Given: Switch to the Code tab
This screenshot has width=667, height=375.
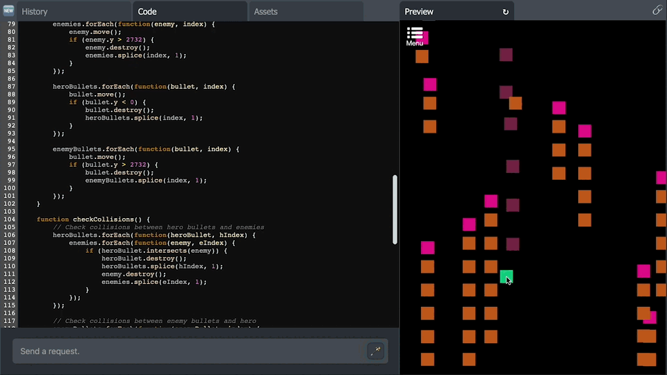Looking at the screenshot, I should 147,12.
